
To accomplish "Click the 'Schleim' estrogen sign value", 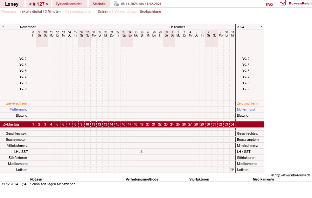I will 104,11.
